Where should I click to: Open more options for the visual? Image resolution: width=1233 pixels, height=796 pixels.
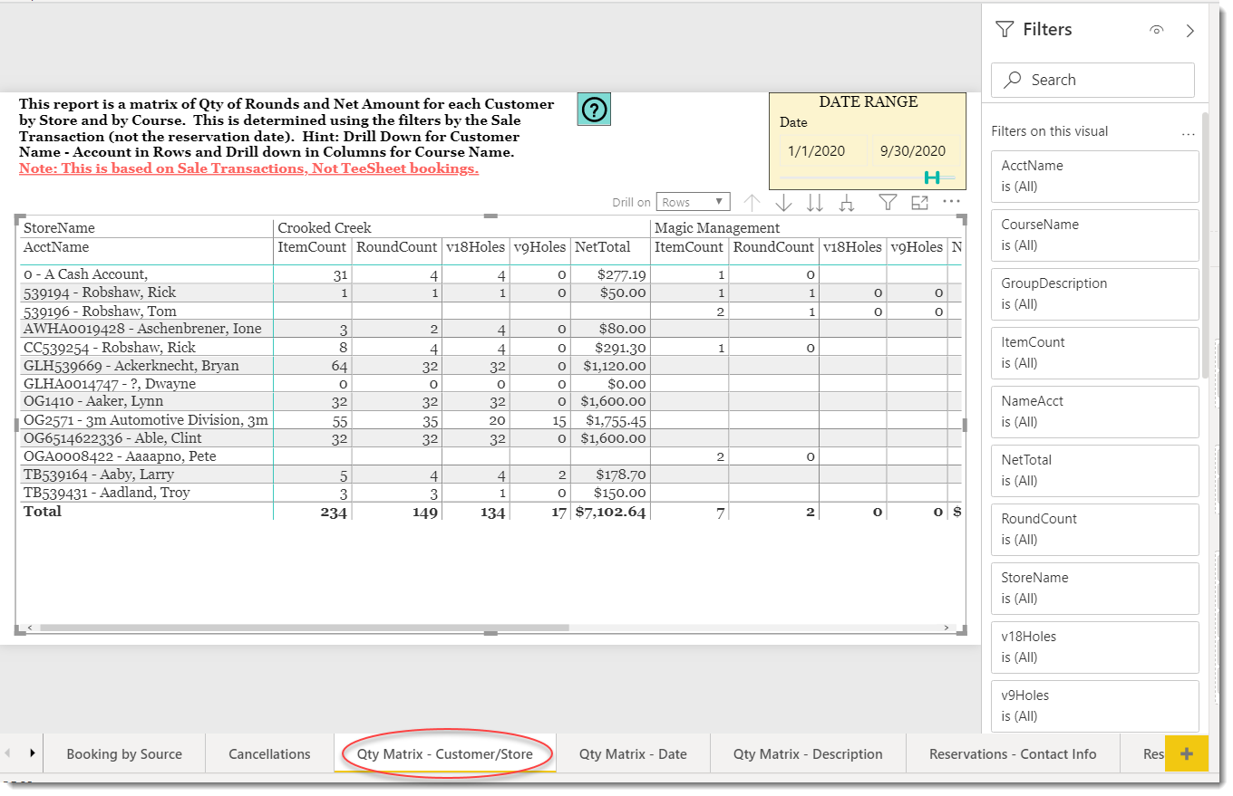(x=950, y=202)
